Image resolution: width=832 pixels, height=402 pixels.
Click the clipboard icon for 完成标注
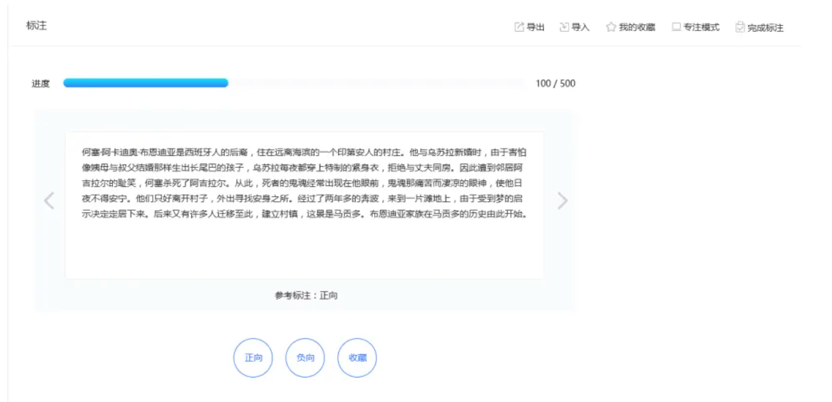[x=740, y=27]
